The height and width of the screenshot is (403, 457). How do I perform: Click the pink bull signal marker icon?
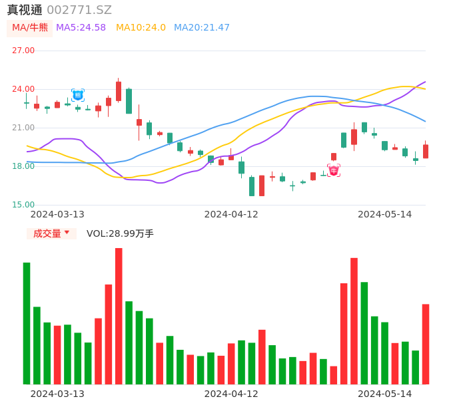pyautogui.click(x=334, y=170)
